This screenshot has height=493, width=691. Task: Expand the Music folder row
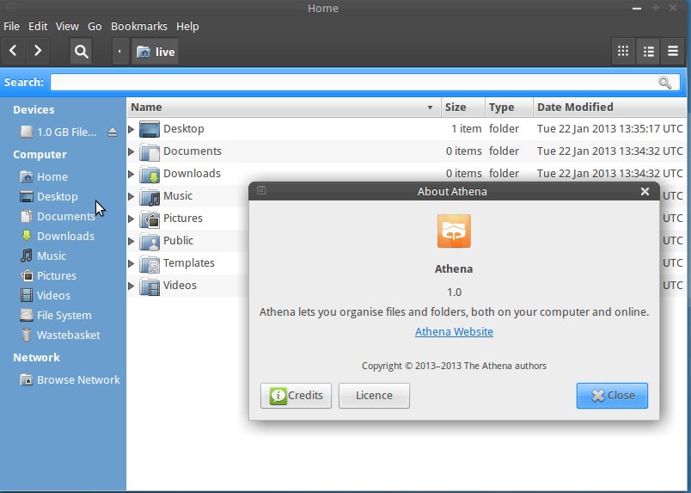(131, 196)
